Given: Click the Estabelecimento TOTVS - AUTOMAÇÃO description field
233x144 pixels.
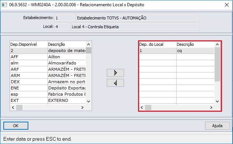Looking at the screenshot, I should tap(137, 18).
